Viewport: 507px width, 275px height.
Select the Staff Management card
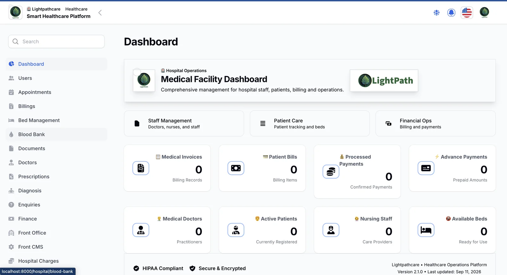click(184, 123)
